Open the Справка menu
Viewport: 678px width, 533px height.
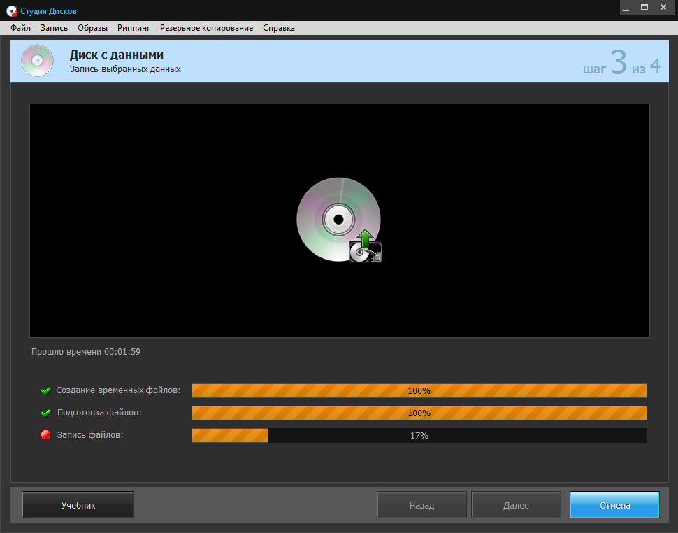[x=278, y=28]
